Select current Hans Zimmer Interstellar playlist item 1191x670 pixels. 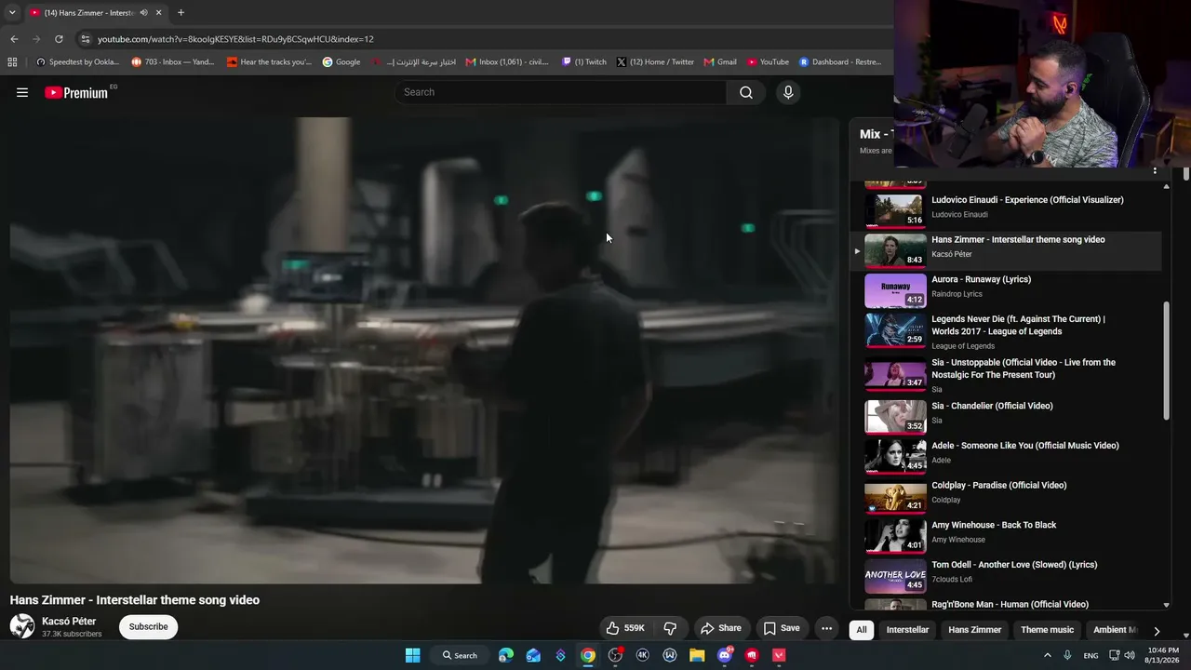[x=1006, y=250]
